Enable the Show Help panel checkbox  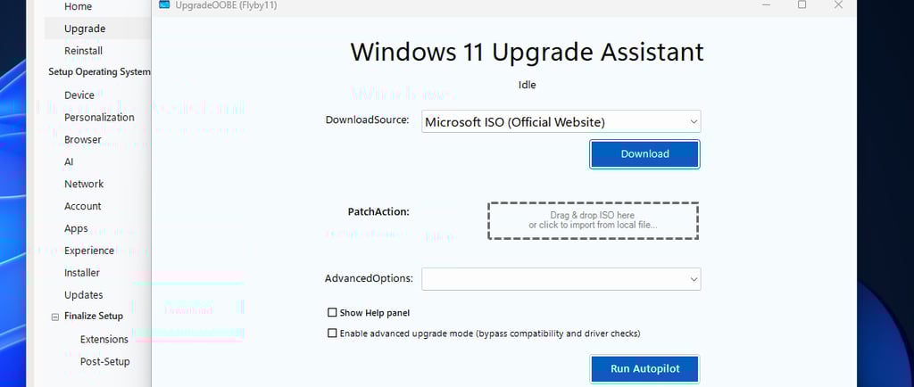[333, 313]
